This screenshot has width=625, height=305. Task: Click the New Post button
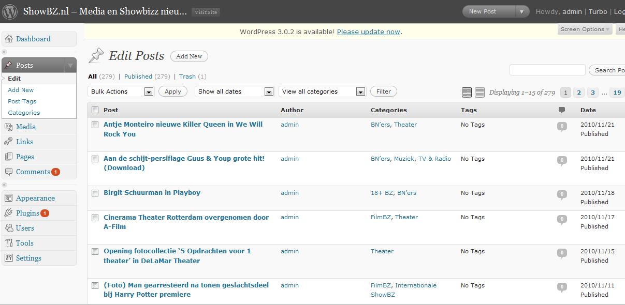pyautogui.click(x=489, y=11)
